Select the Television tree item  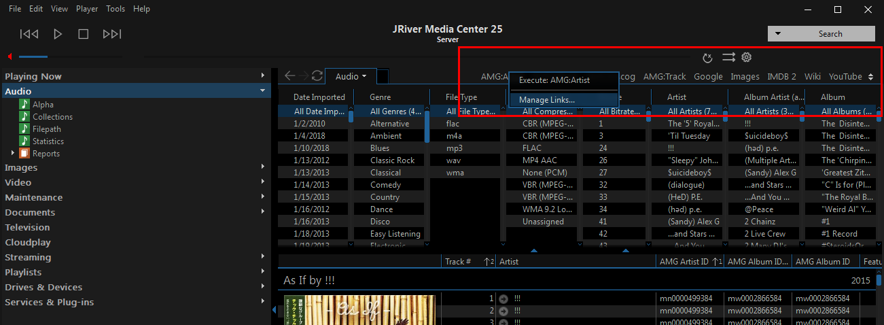pos(28,227)
